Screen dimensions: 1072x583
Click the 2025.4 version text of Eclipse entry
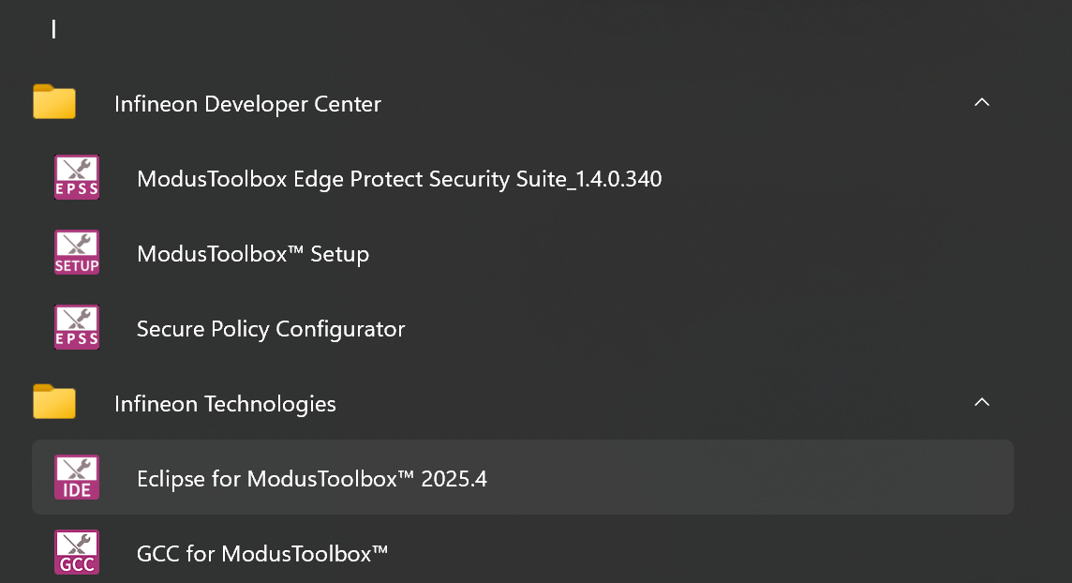pos(454,479)
